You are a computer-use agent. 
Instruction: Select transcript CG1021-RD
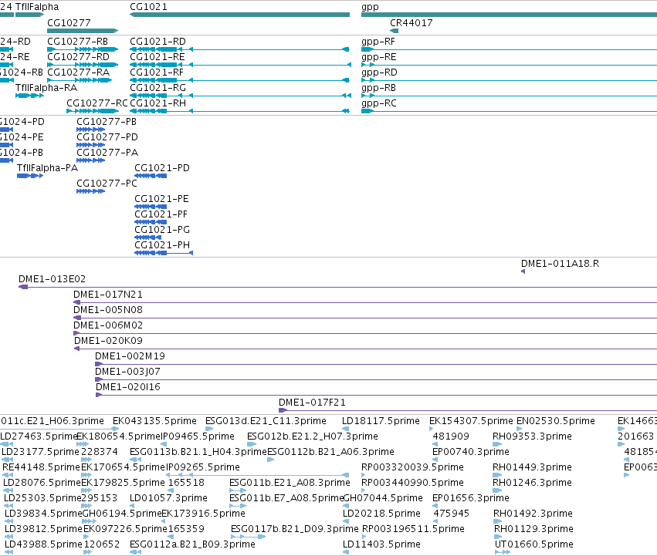(239, 49)
